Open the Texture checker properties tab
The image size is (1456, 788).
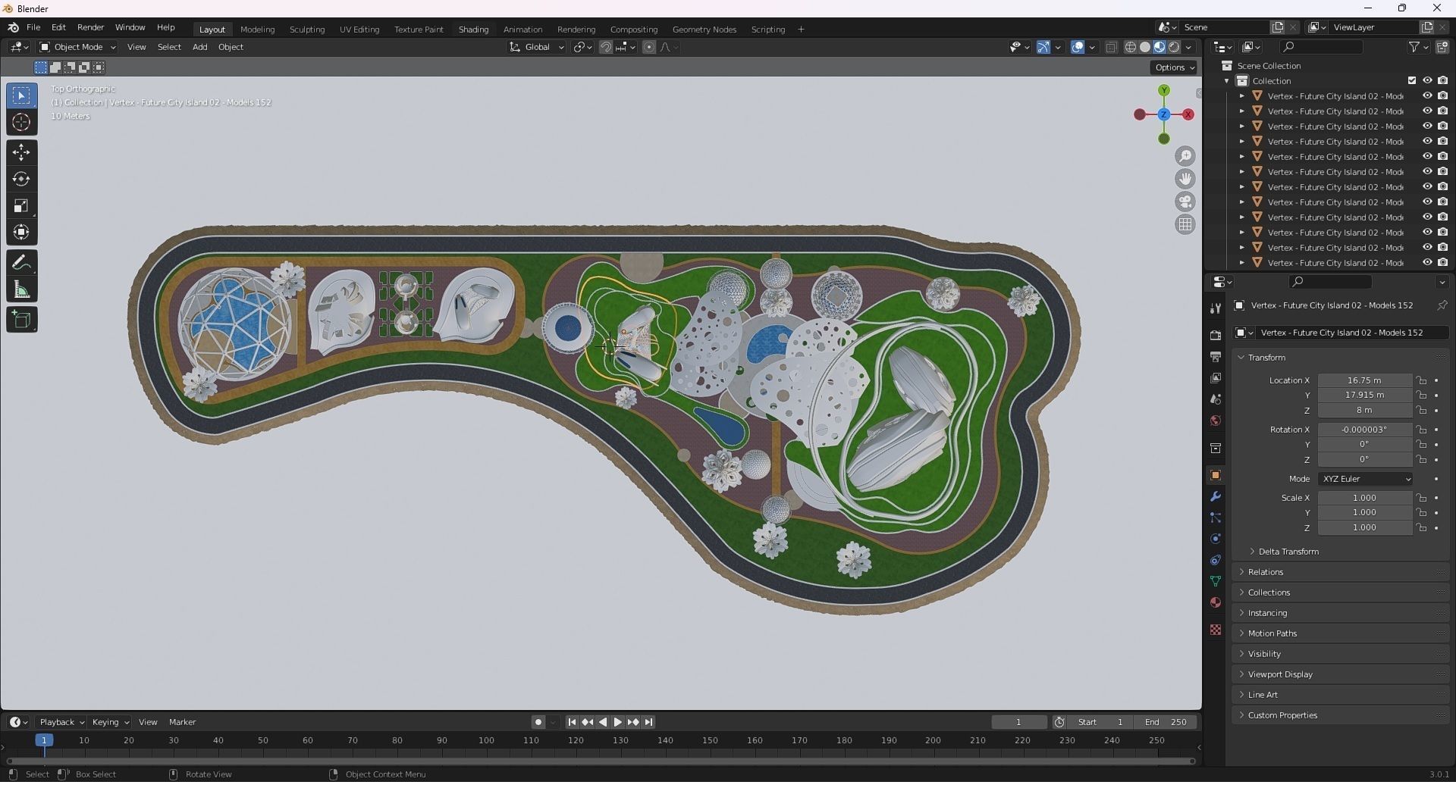click(x=1216, y=630)
